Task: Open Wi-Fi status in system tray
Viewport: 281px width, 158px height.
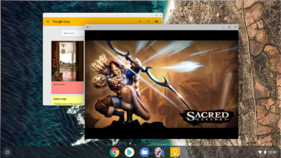Action: [x=260, y=152]
